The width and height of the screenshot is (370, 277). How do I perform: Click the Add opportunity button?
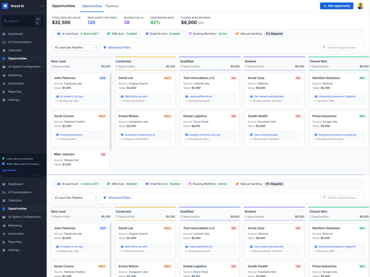click(x=336, y=6)
